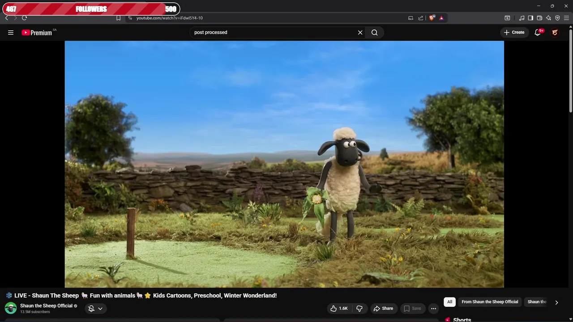
Task: Open 'Shaun the Sheep Official' channel name link
Action: 46,306
